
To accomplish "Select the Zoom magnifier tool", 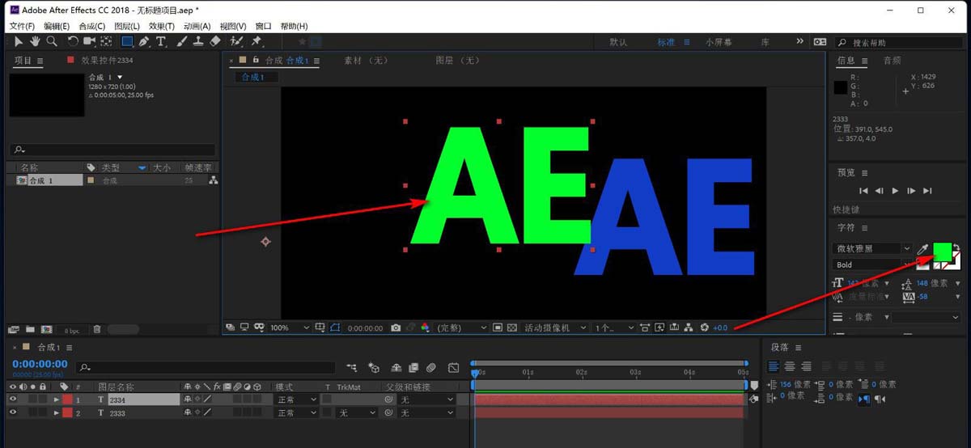I will point(51,41).
